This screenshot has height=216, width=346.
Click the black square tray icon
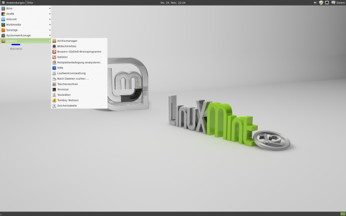[327, 3]
